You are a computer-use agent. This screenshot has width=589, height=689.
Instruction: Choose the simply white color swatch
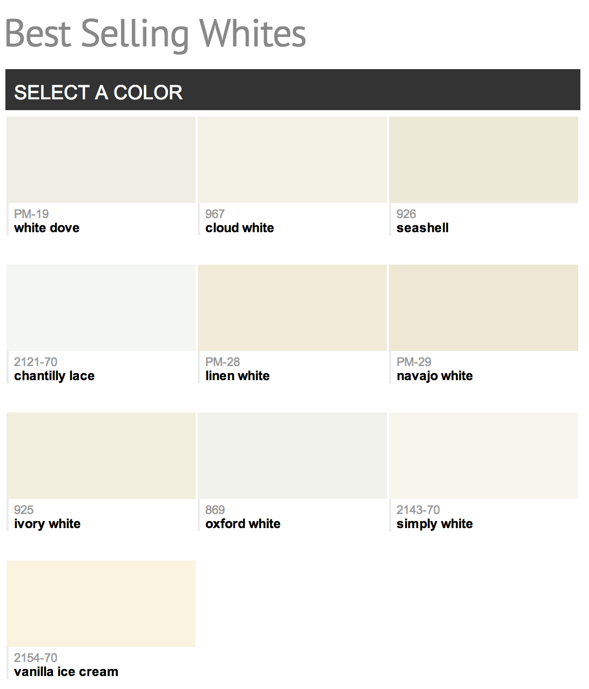point(484,456)
